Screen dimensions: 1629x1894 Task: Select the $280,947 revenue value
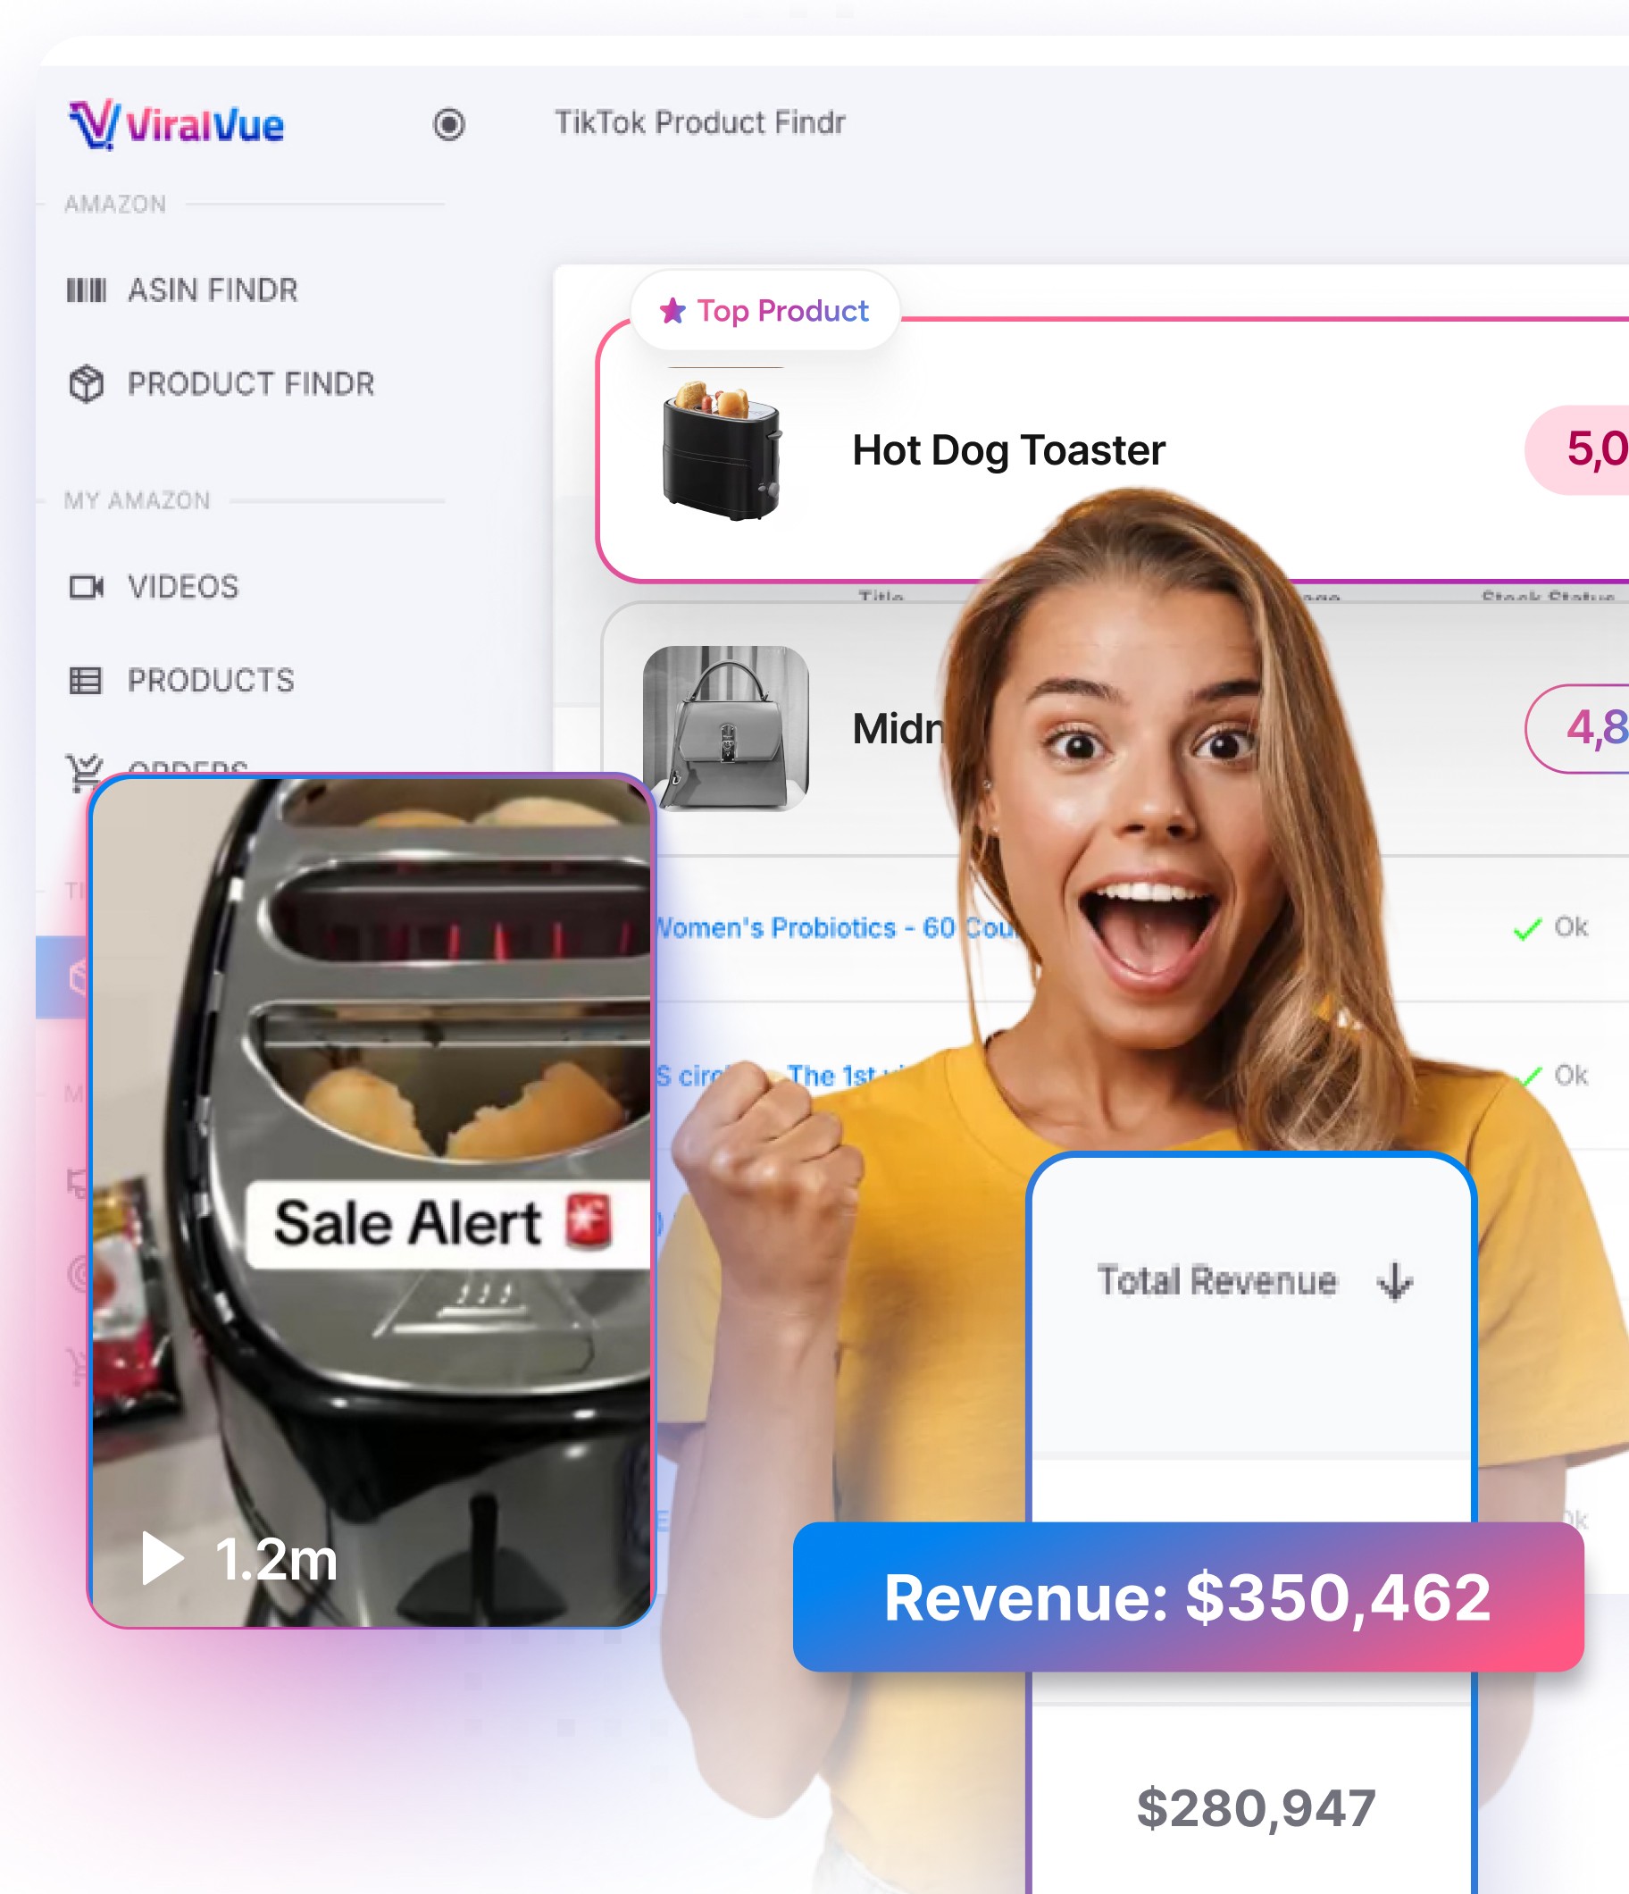(x=1257, y=1808)
